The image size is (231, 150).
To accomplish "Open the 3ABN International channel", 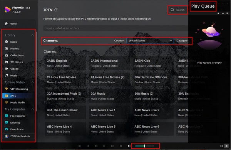I will point(109,63).
